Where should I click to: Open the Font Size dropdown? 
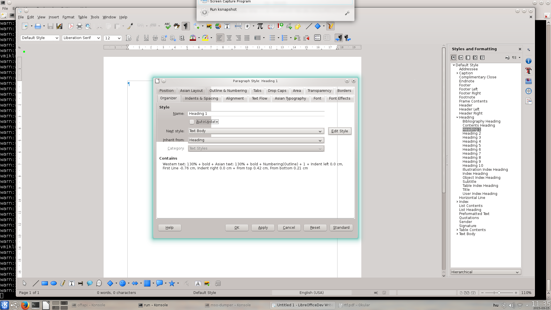(112, 38)
